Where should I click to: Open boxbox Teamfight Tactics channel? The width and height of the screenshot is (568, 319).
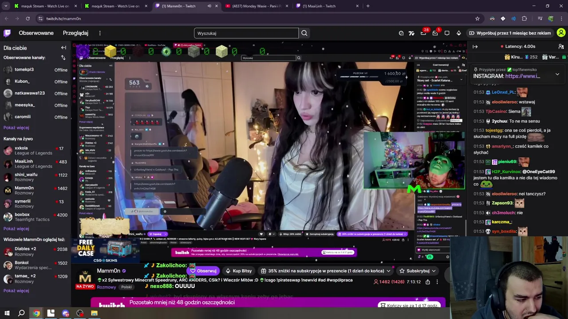(35, 217)
